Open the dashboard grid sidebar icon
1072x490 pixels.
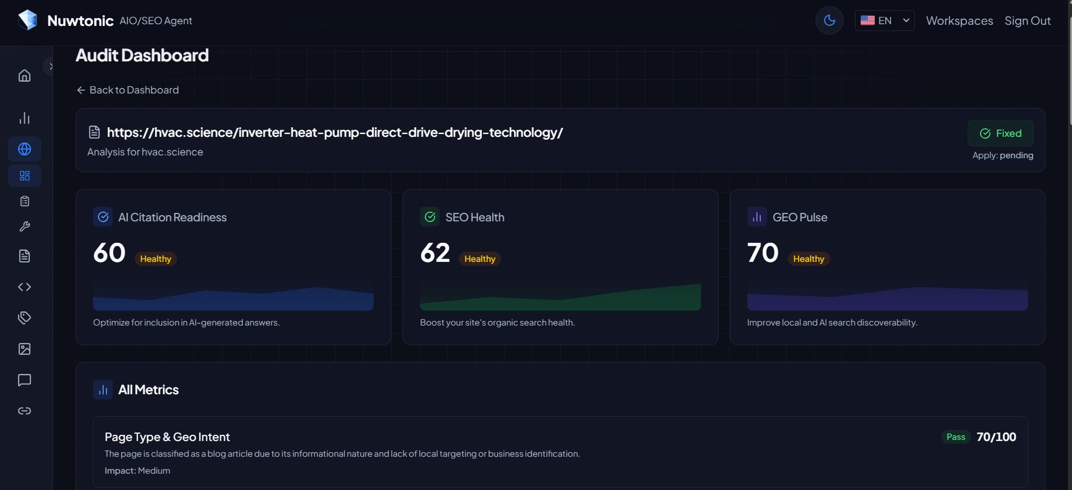point(24,176)
